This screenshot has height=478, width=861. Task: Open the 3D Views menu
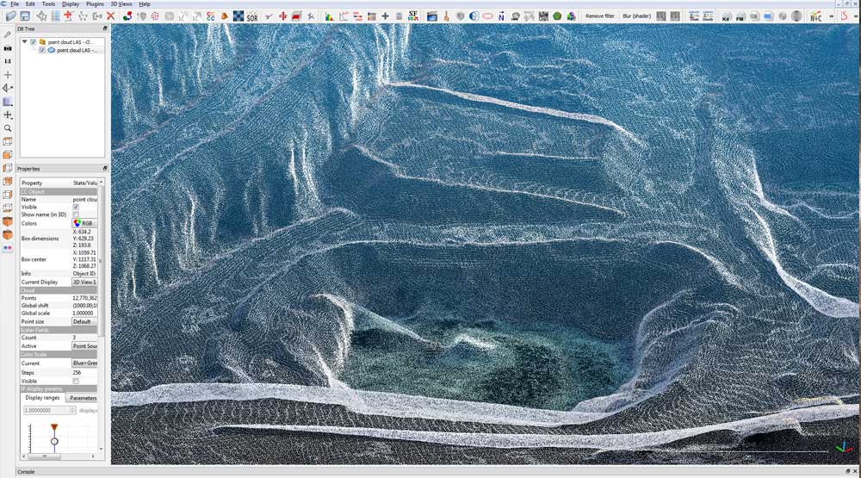pos(121,3)
